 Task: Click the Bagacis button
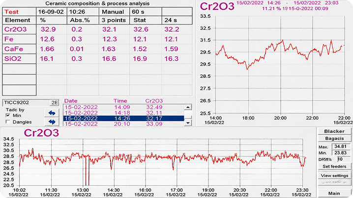click(x=334, y=138)
